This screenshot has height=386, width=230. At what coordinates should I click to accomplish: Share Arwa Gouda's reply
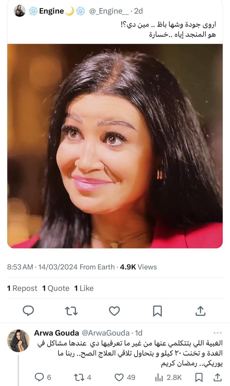218,377
